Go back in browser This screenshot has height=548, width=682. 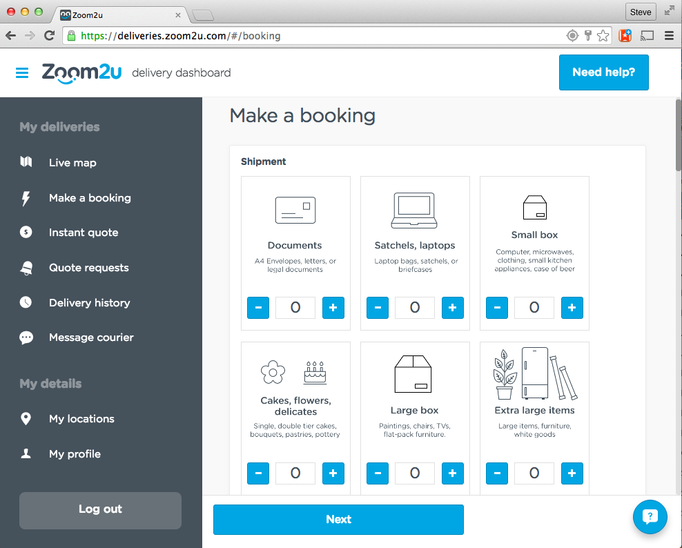[x=11, y=36]
